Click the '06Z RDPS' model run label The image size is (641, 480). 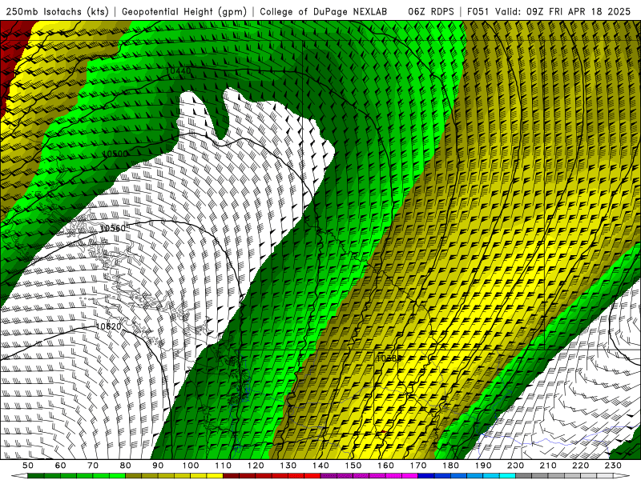(x=431, y=11)
